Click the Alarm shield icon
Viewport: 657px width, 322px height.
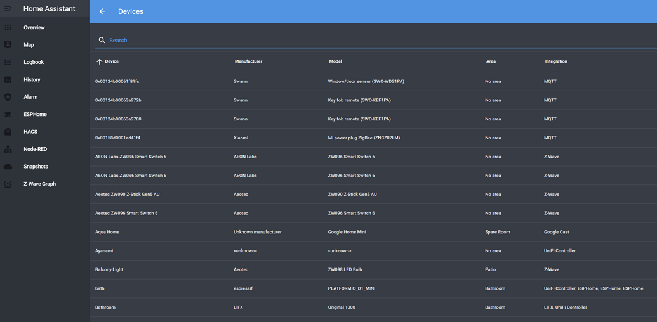click(8, 97)
